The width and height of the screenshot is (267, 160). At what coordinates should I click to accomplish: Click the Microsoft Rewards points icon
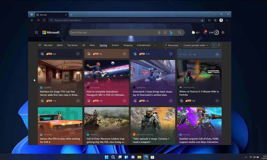(x=216, y=32)
